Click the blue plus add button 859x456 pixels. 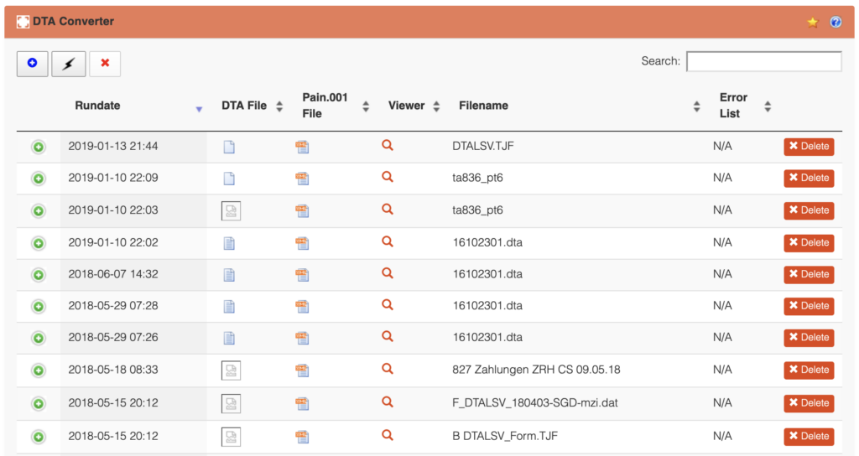[32, 64]
